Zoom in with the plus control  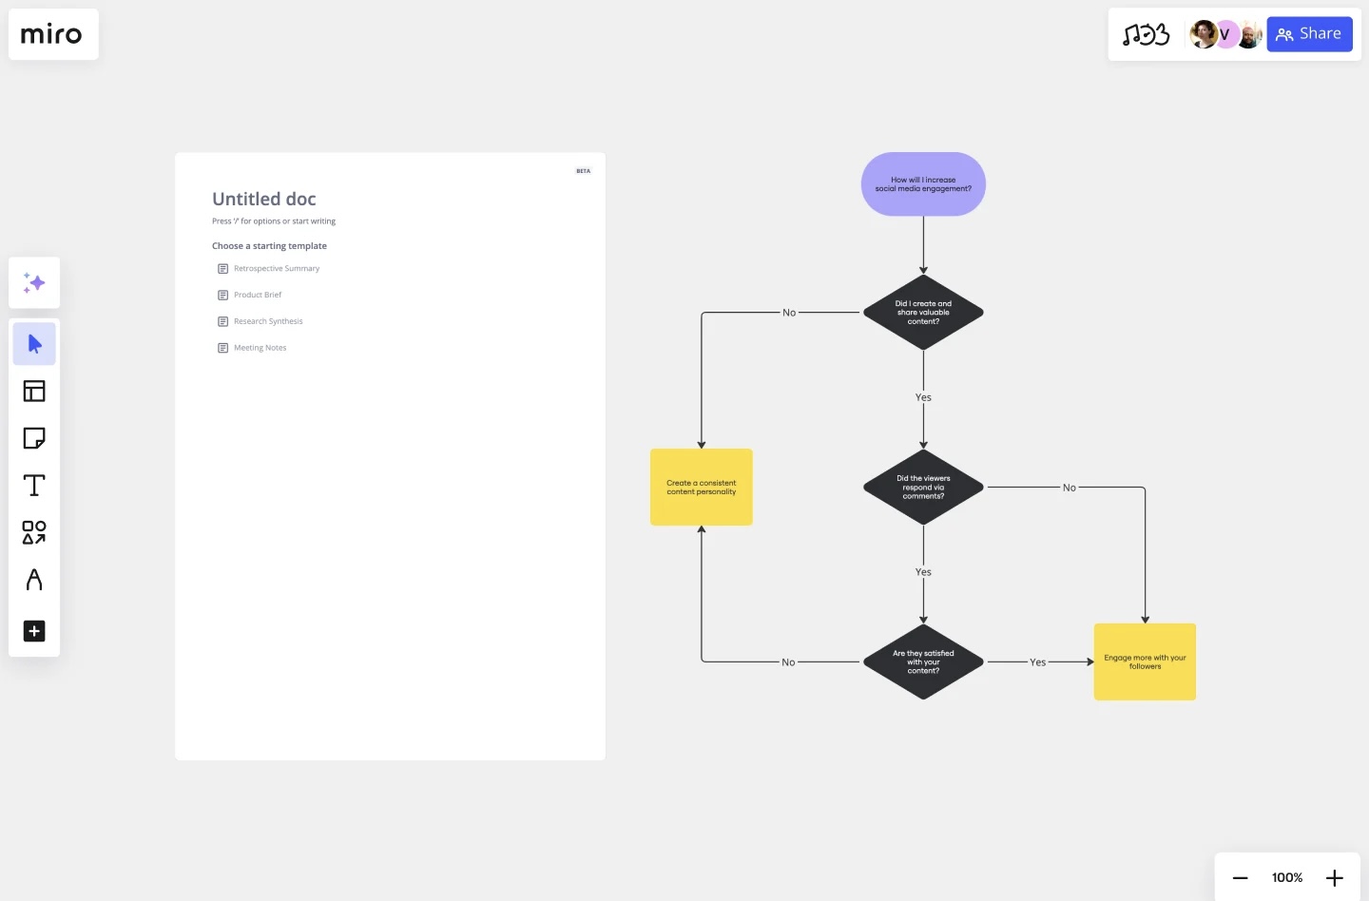coord(1334,877)
